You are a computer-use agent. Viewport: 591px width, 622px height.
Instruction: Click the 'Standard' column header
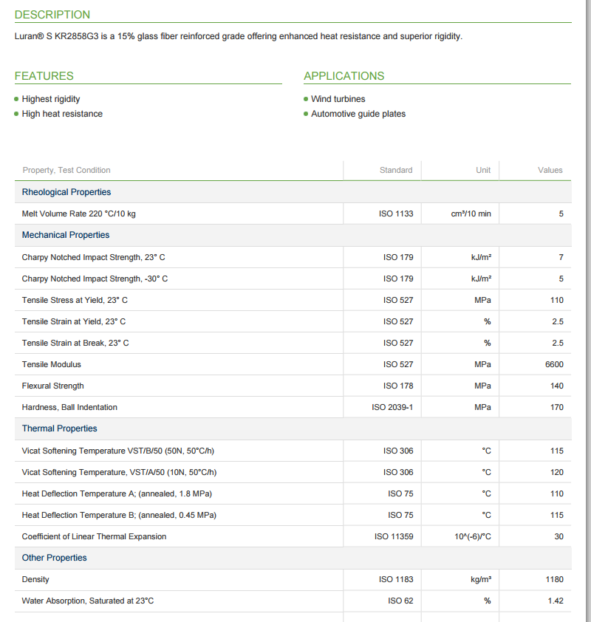pyautogui.click(x=396, y=170)
